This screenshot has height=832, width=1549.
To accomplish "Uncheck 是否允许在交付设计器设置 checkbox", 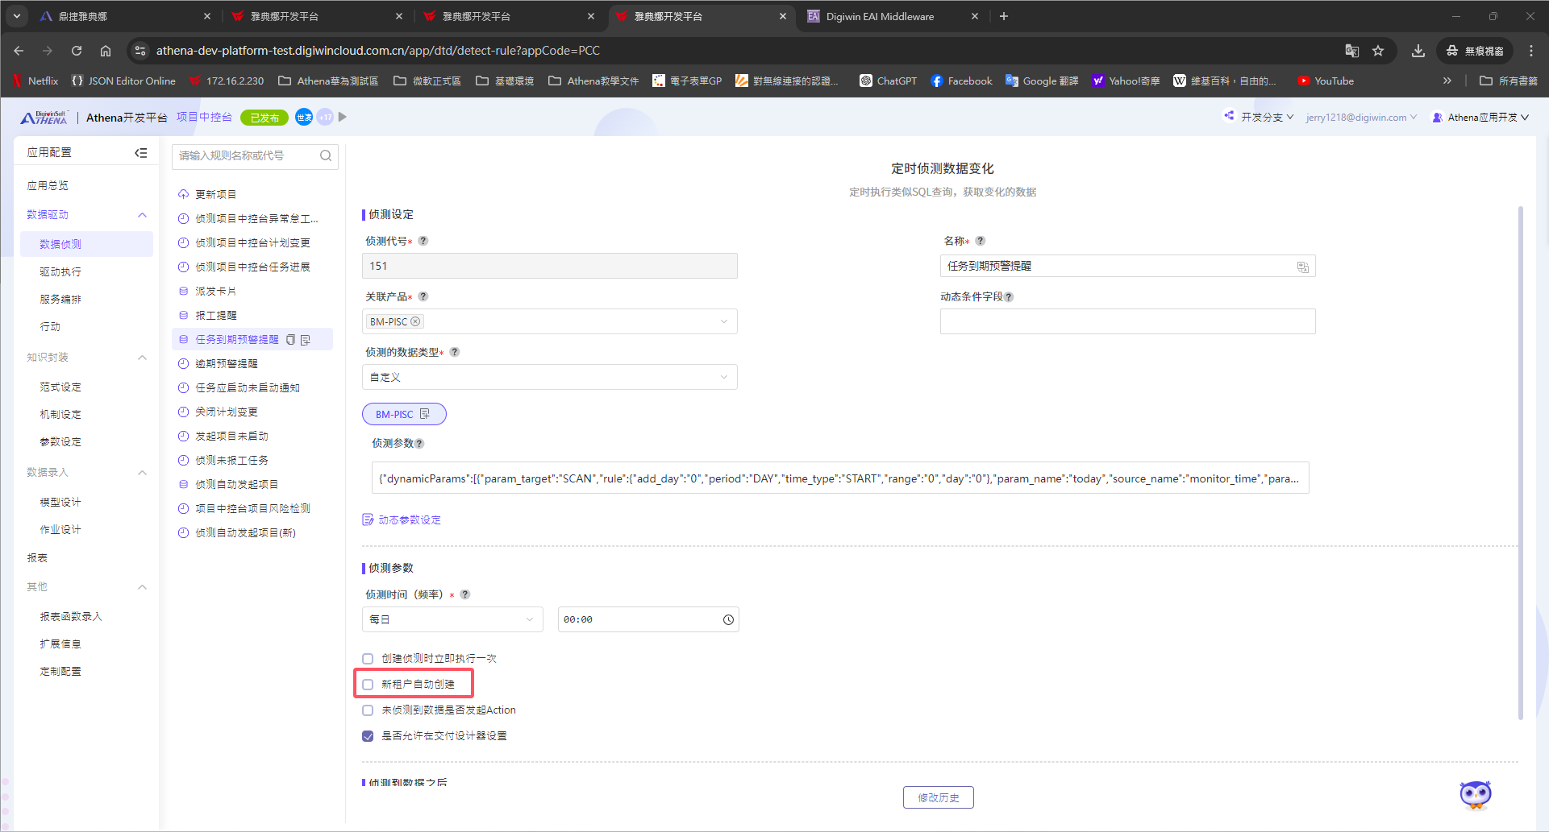I will [x=368, y=736].
